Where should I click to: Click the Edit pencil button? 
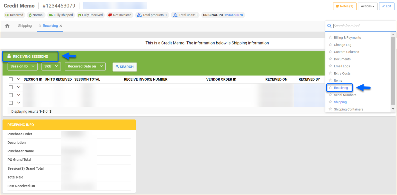[386, 6]
